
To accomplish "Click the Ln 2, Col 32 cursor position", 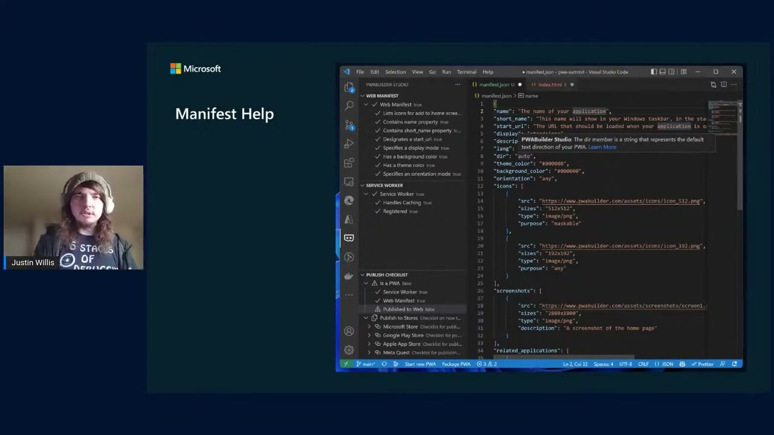I will (575, 364).
